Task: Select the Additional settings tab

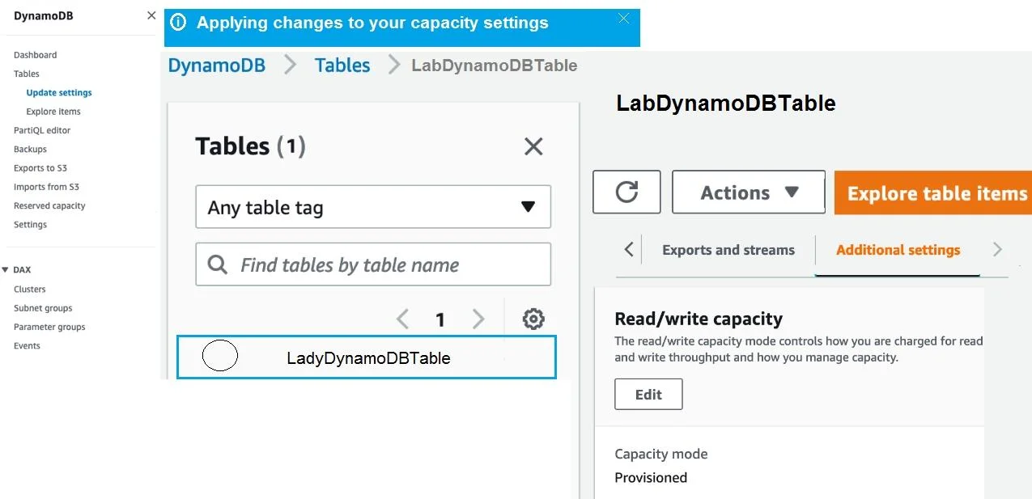Action: [x=898, y=250]
